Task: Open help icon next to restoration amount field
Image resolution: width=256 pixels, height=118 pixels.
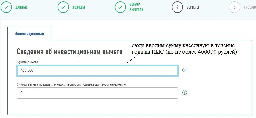Action: [185, 92]
